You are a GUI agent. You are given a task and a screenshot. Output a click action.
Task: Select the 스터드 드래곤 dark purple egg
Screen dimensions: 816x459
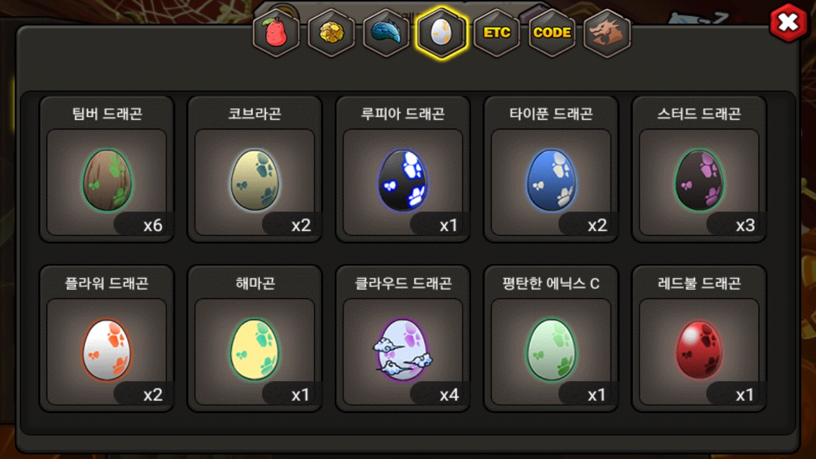699,181
